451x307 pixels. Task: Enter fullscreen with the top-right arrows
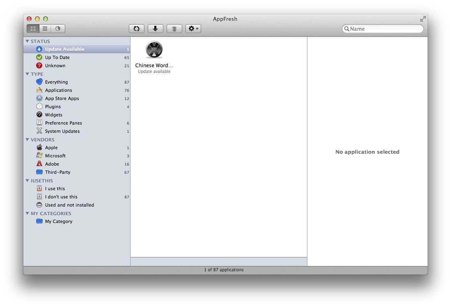coord(423,19)
